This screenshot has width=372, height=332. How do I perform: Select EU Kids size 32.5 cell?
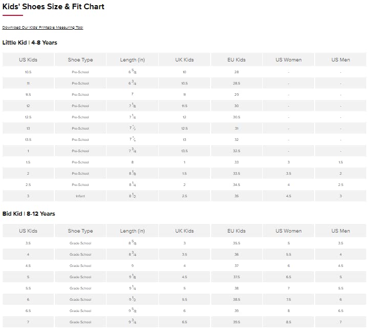click(236, 151)
